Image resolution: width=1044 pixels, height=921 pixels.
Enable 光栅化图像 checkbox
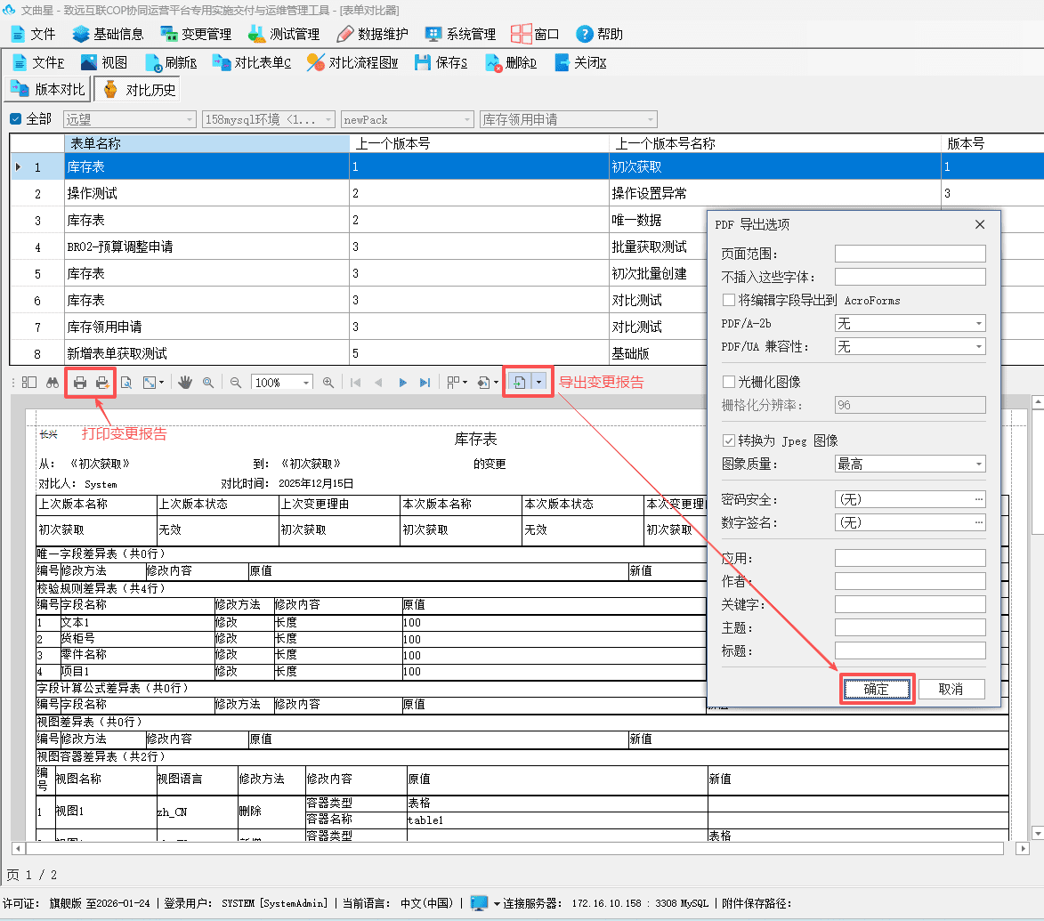(x=729, y=382)
